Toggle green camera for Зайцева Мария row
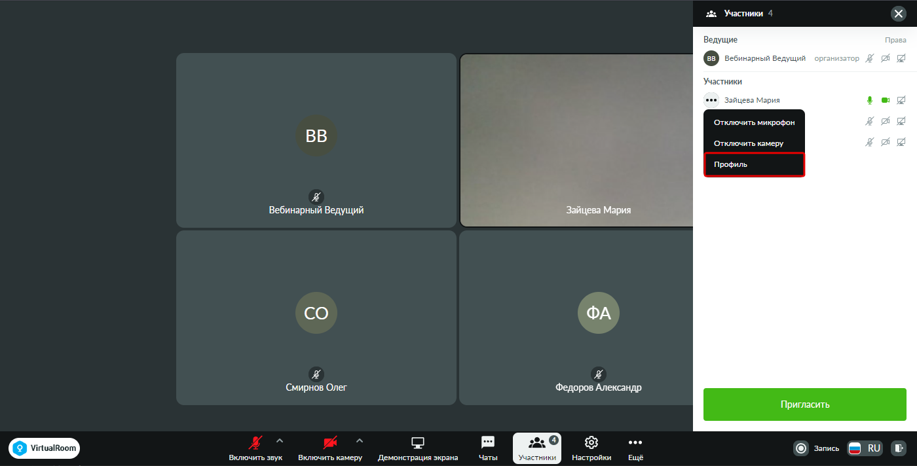 pos(886,100)
